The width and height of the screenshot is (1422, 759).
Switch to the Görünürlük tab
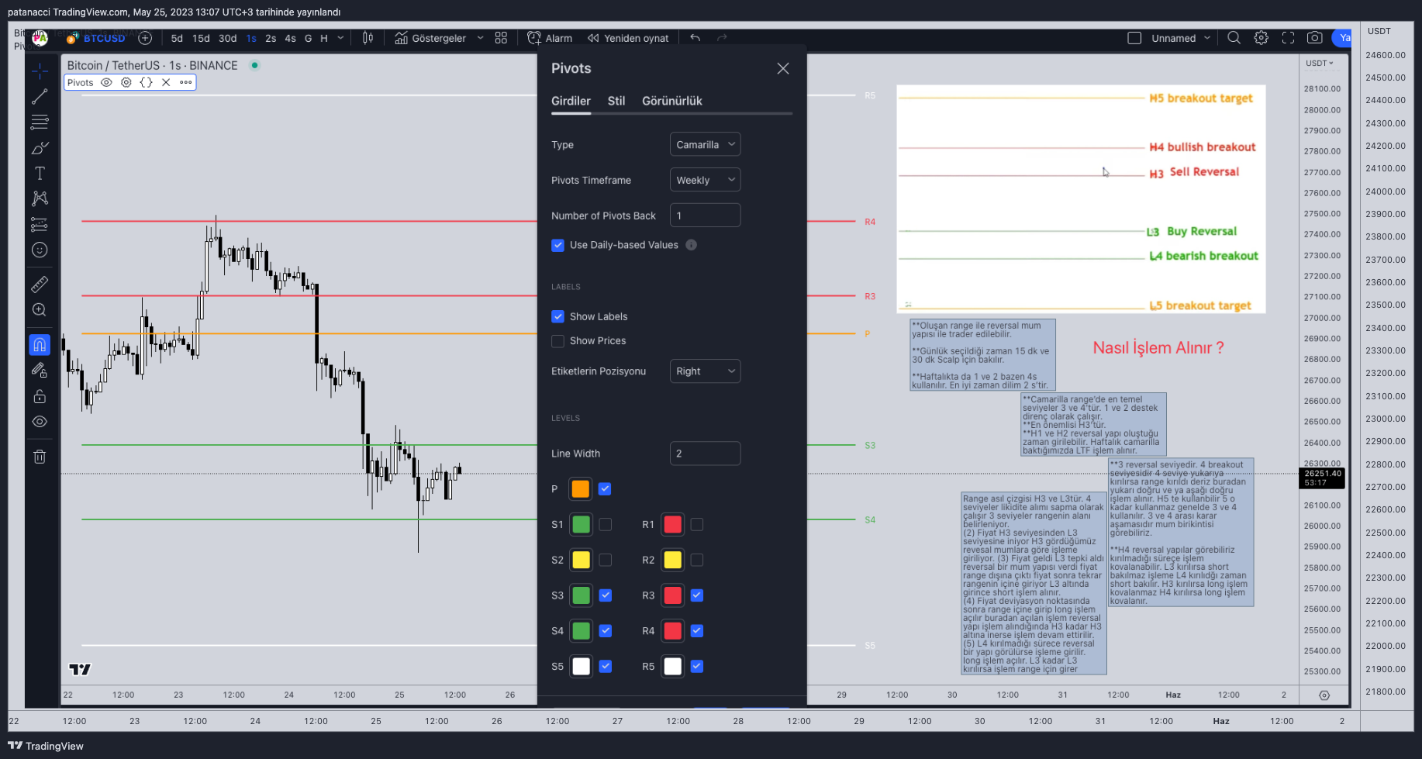click(x=672, y=101)
